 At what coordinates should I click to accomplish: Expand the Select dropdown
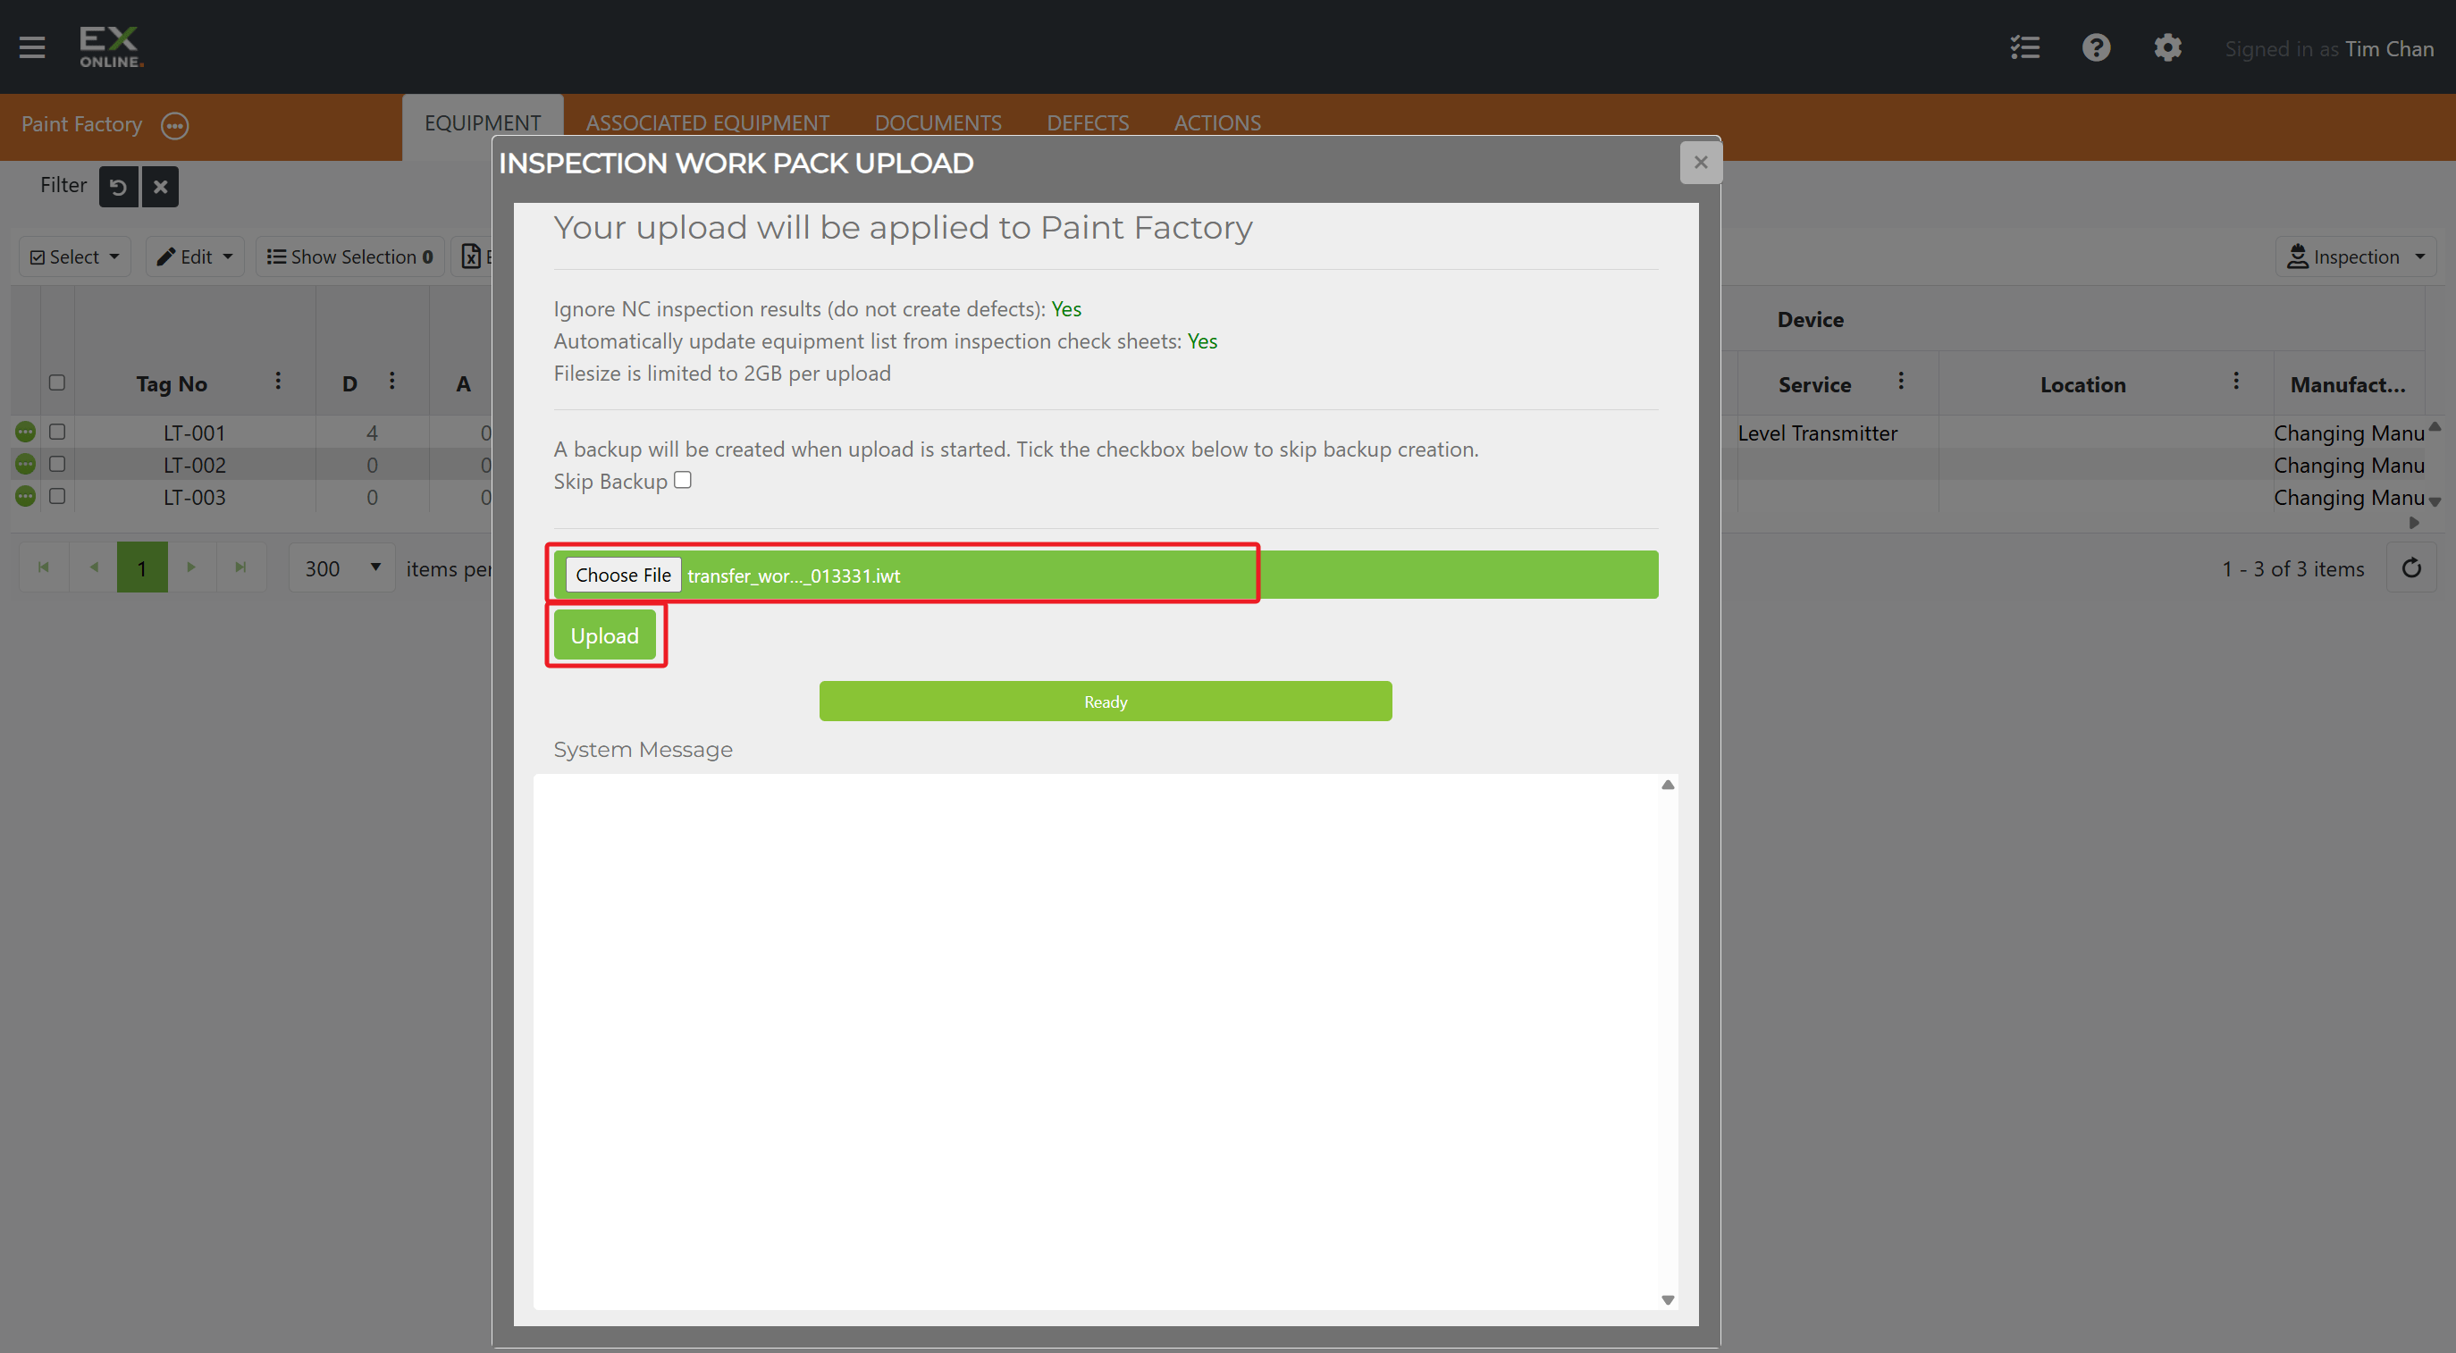tap(75, 256)
